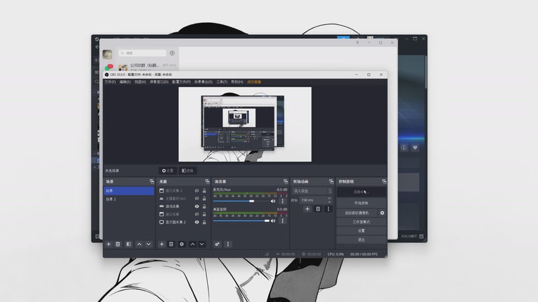This screenshot has width=538, height=302.
Task: Undock the 场景 panel with its float icon
Action: 152,181
